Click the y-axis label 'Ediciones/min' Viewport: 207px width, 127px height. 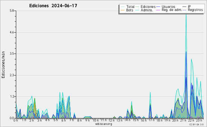(3, 65)
